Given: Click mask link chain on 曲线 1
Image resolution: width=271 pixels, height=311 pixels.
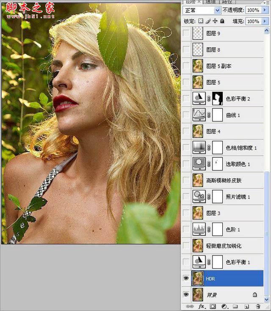Looking at the screenshot, I should (x=209, y=115).
